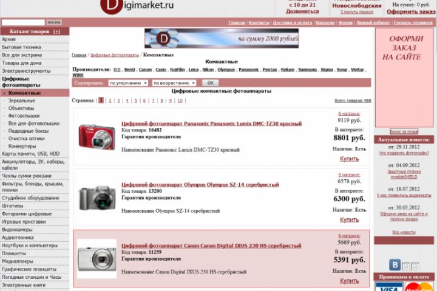Open the Контакты top menu link
This screenshot has width=437, height=291.
pyautogui.click(x=259, y=23)
